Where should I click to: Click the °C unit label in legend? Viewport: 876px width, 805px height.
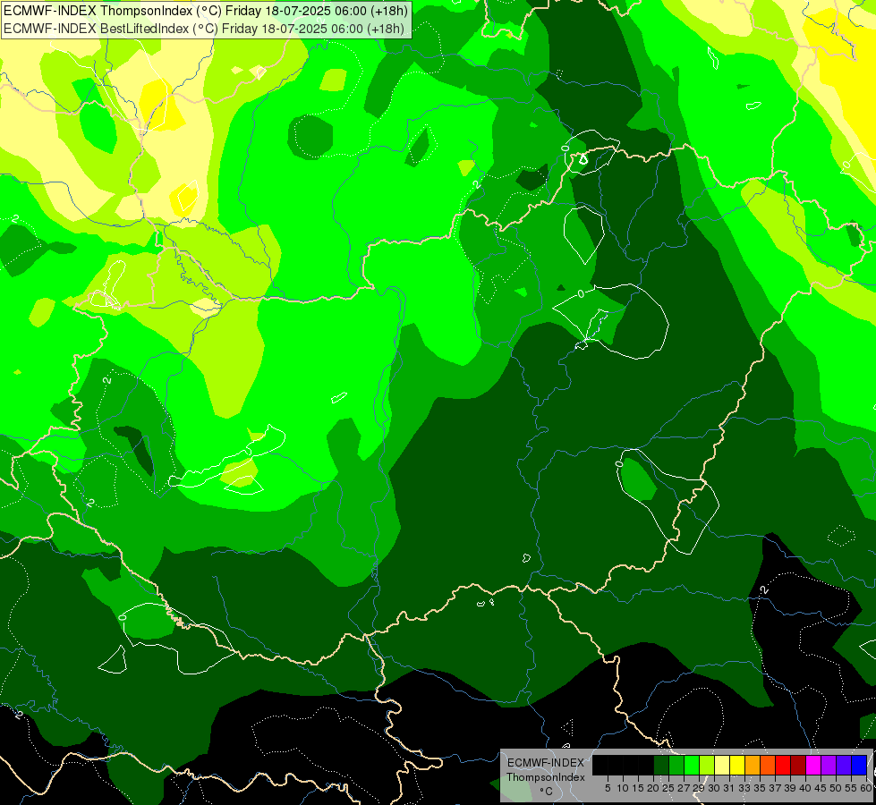[547, 792]
